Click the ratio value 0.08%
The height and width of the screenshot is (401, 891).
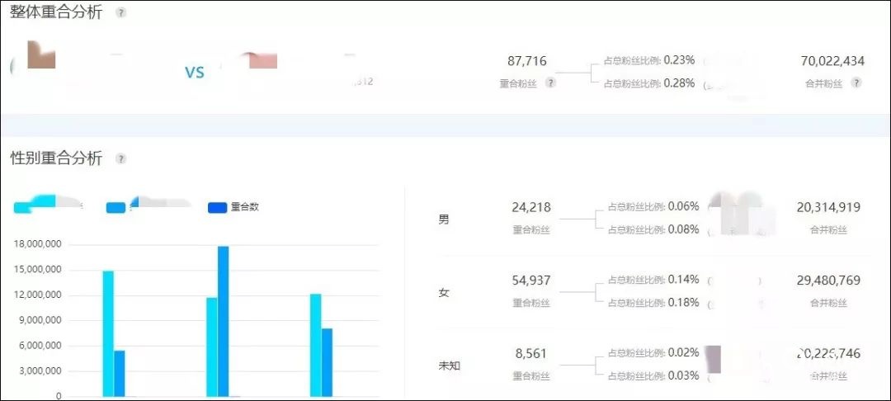[684, 229]
